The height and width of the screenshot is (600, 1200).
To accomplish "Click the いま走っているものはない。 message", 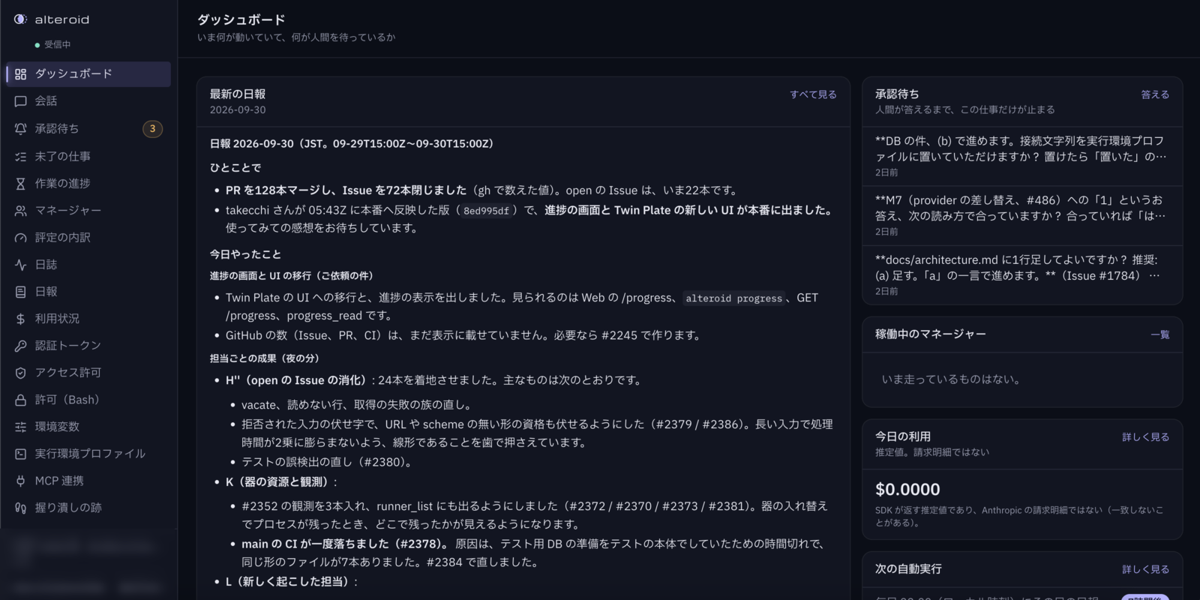I will coord(951,379).
